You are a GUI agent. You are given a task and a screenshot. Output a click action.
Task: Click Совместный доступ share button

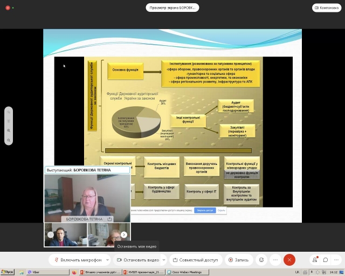pyautogui.click(x=196, y=260)
